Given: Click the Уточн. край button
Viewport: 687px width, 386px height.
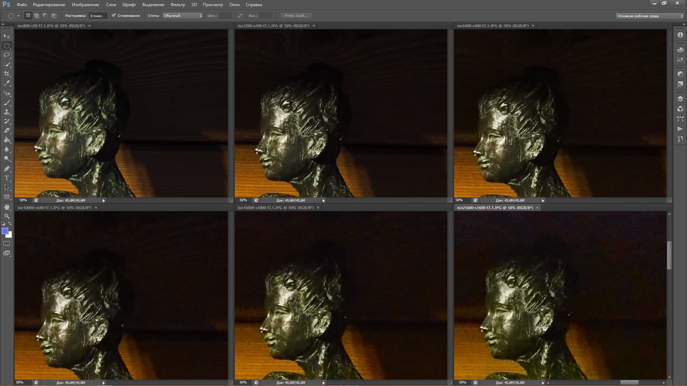Looking at the screenshot, I should pos(296,16).
